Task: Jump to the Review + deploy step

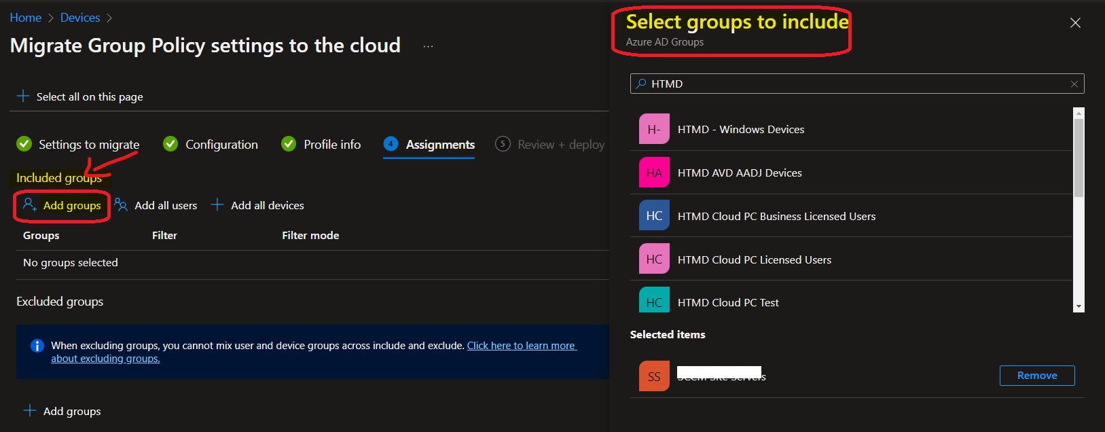Action: point(550,144)
